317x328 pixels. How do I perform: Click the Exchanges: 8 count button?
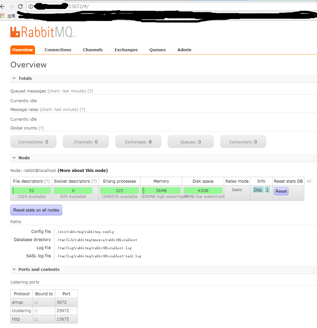(138, 142)
